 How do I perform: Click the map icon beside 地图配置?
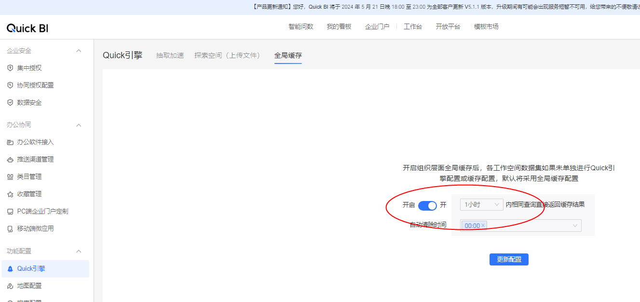[x=10, y=286]
